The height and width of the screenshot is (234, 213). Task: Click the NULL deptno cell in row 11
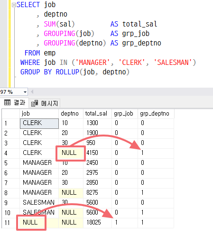[x=71, y=223]
